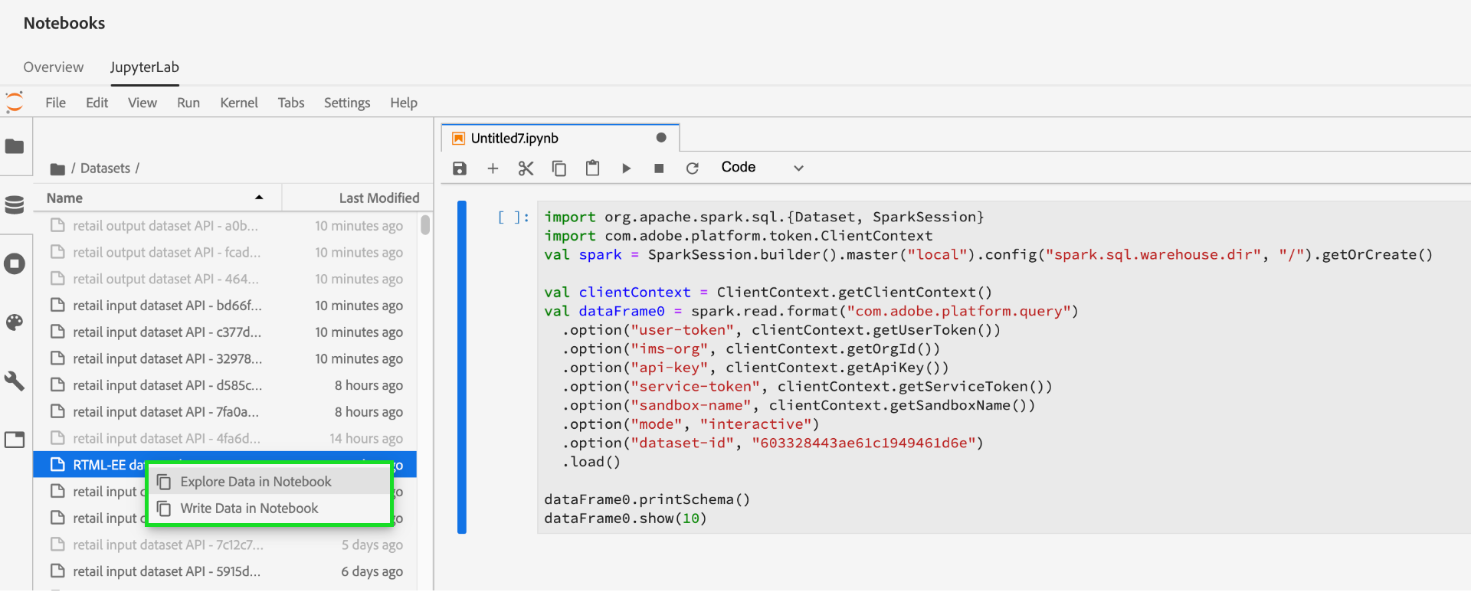Screen dimensions: 1471x592
Task: Click the empty cell execution prompt
Action: click(x=513, y=218)
